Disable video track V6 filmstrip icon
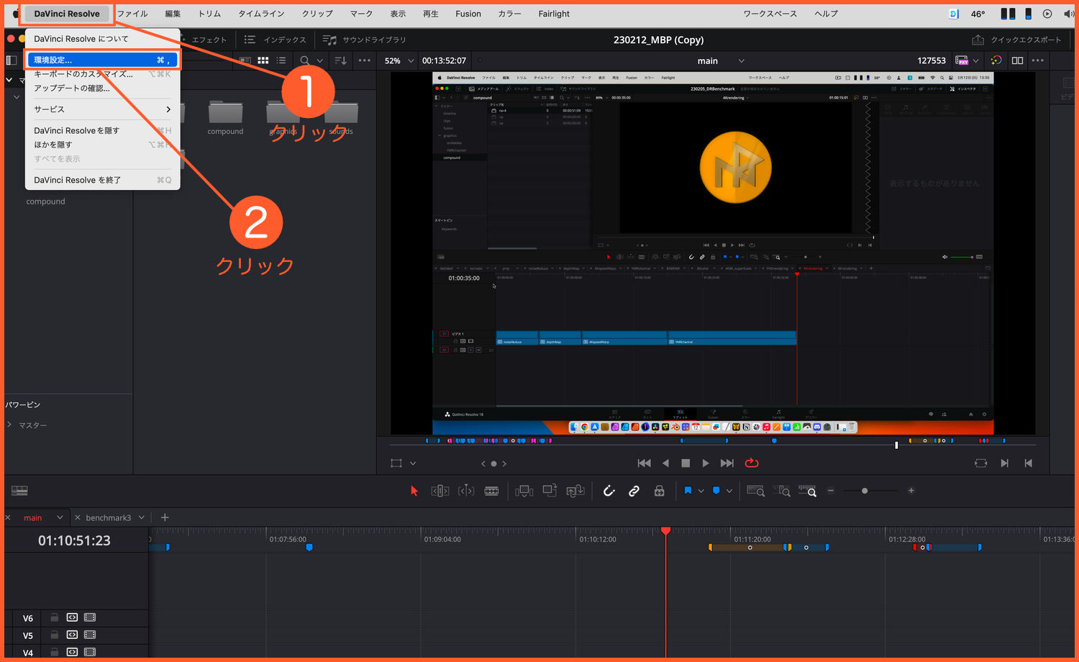 (90, 617)
